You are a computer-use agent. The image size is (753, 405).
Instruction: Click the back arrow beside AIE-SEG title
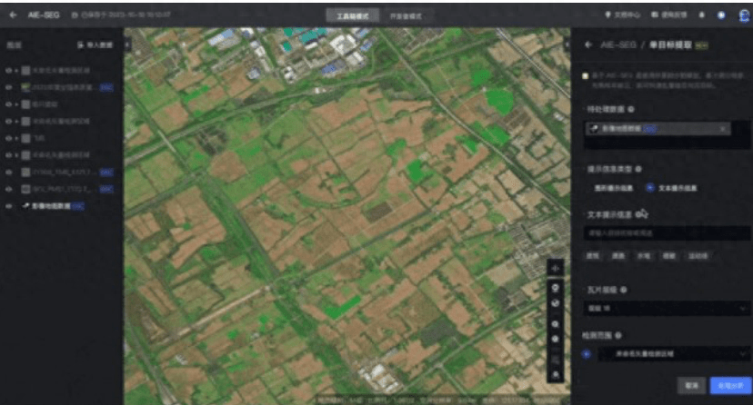13,15
